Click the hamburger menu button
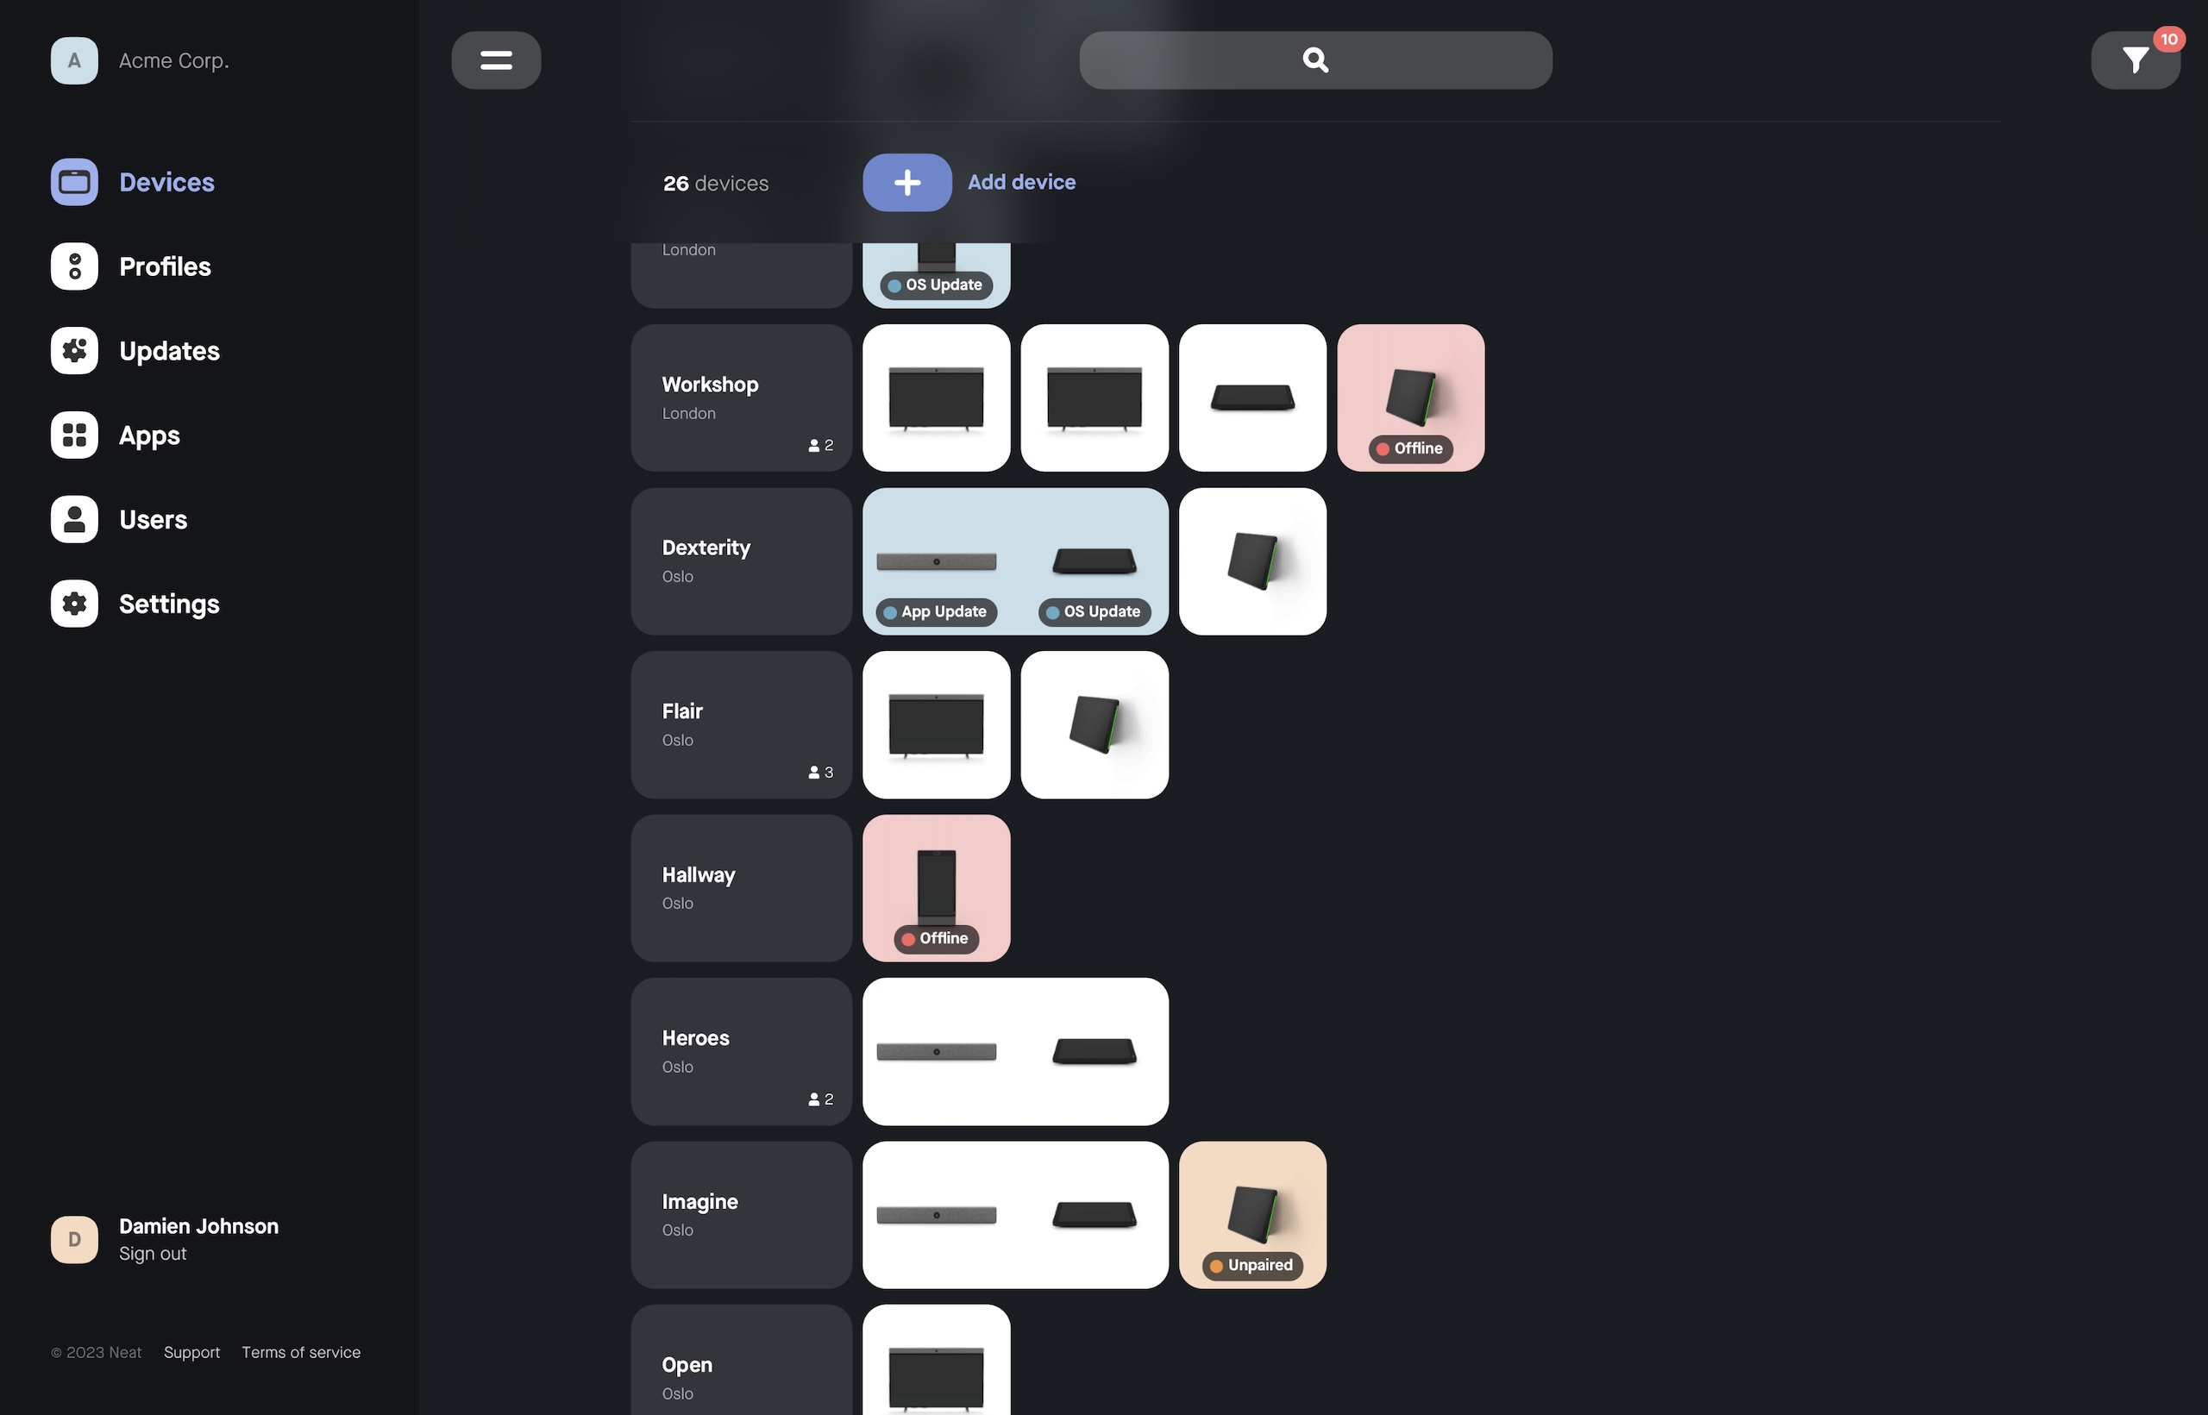The image size is (2208, 1415). click(x=496, y=60)
